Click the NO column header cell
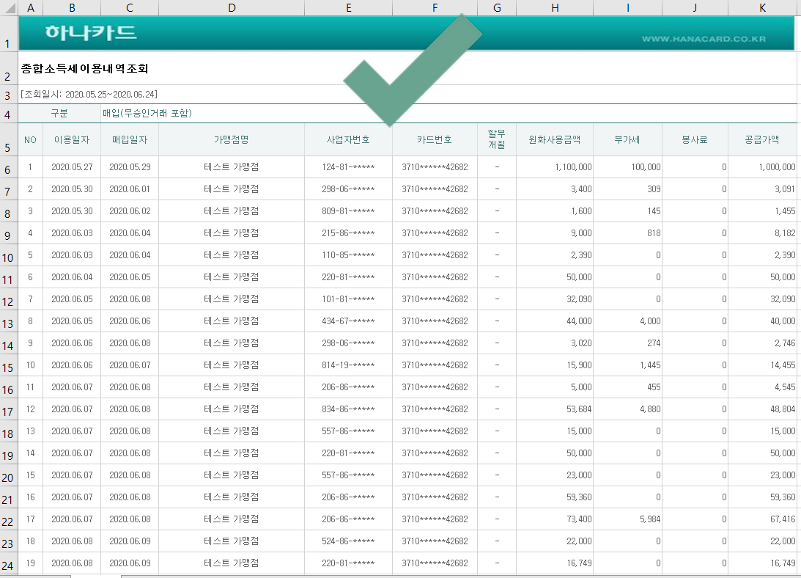Viewport: 801px width, 578px height. 31,139
